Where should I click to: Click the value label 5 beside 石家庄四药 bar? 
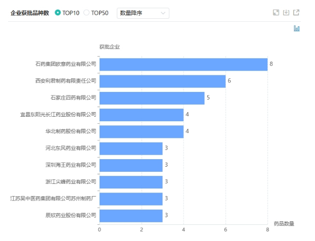pos(208,98)
